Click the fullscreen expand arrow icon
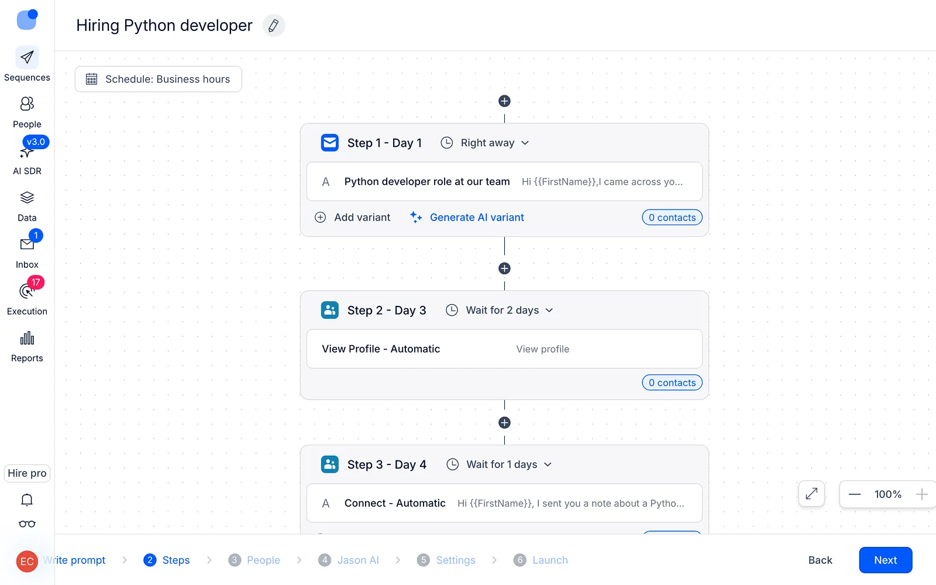This screenshot has height=585, width=936. [x=811, y=494]
